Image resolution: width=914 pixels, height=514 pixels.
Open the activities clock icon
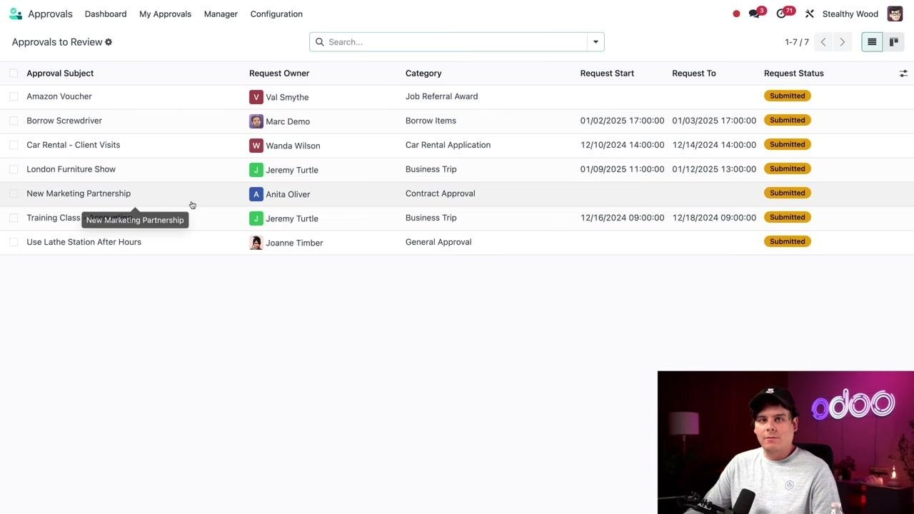(x=781, y=14)
